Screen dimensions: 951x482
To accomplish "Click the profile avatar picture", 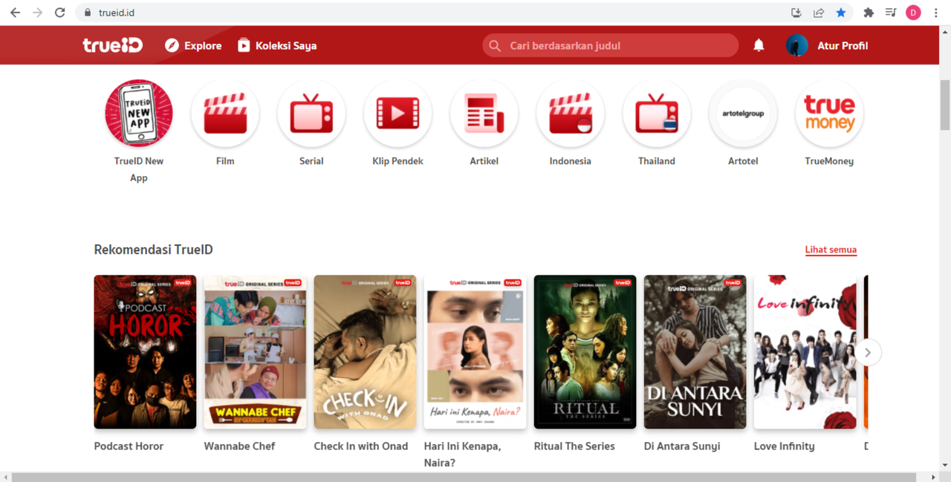I will click(x=797, y=45).
